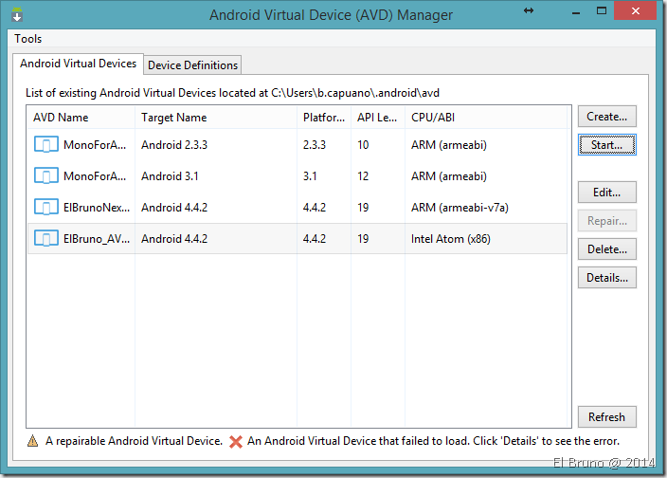Click the yellow repairable warning icon
This screenshot has height=478, width=667.
[33, 441]
